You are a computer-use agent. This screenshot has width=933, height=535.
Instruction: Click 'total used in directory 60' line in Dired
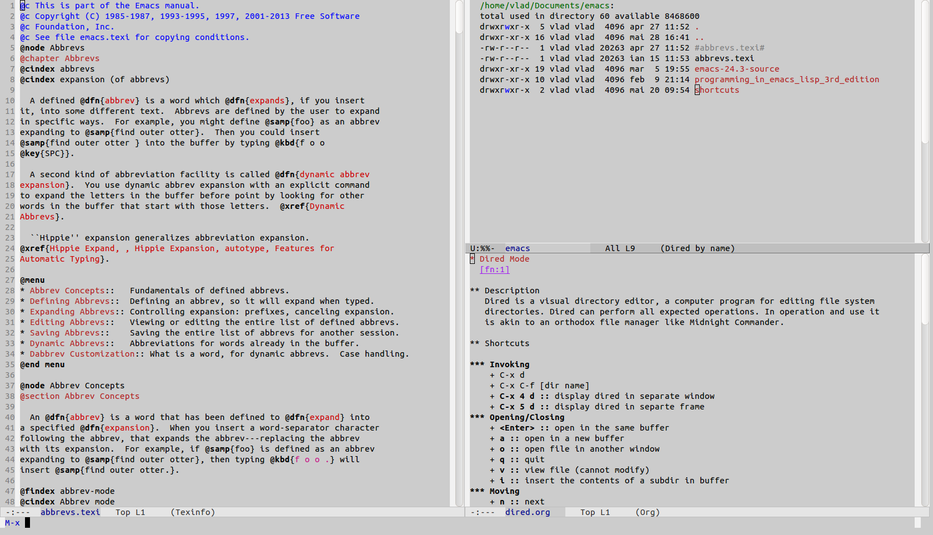click(589, 16)
